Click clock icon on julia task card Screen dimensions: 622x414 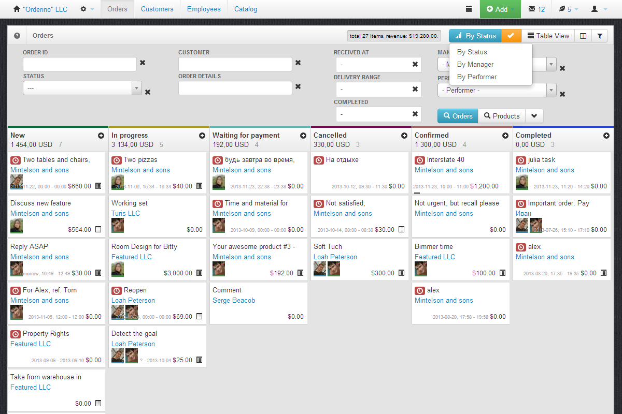[520, 160]
